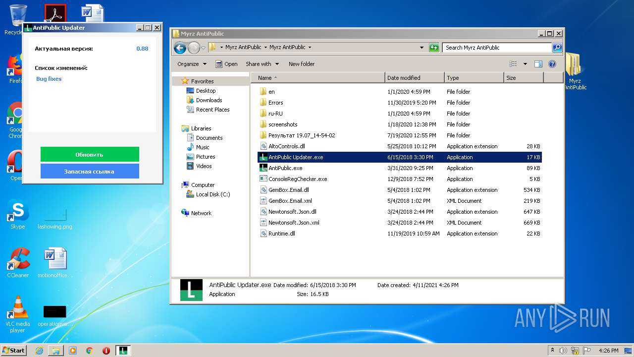
Task: Expand address bar previous locations dropdown
Action: click(x=422, y=48)
